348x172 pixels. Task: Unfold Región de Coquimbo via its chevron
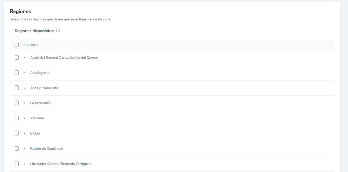pyautogui.click(x=24, y=148)
